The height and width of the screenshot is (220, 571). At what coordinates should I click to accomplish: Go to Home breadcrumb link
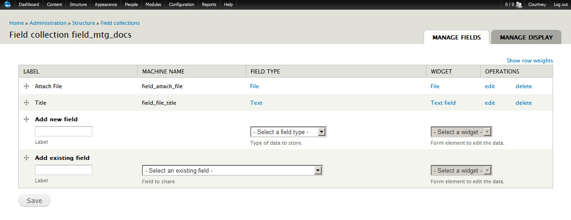point(17,23)
